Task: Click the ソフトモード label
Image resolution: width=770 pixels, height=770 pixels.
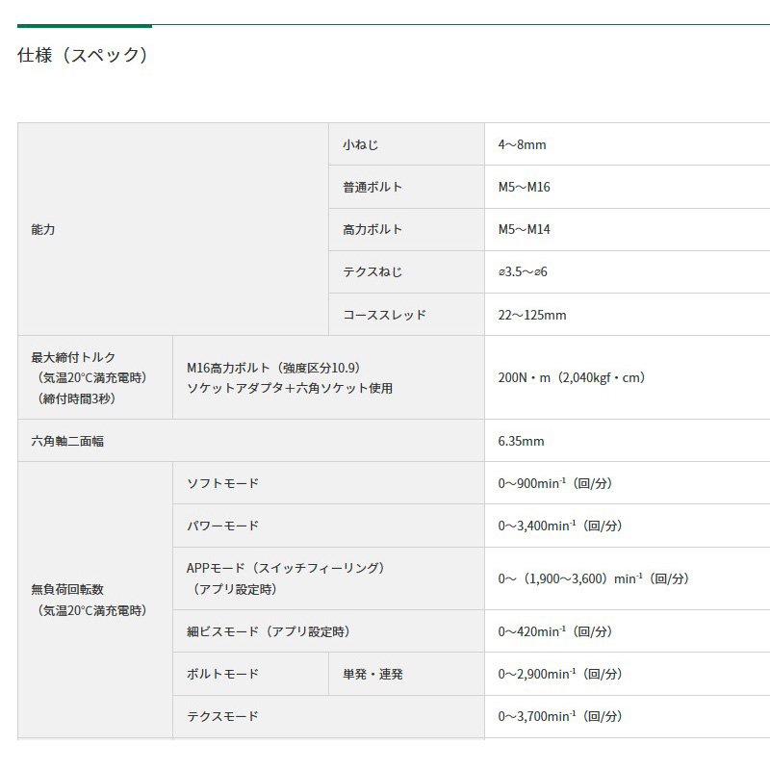Action: (x=222, y=483)
